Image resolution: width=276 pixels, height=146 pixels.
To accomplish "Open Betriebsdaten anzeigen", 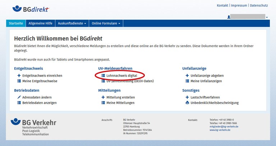I will click(40, 103).
